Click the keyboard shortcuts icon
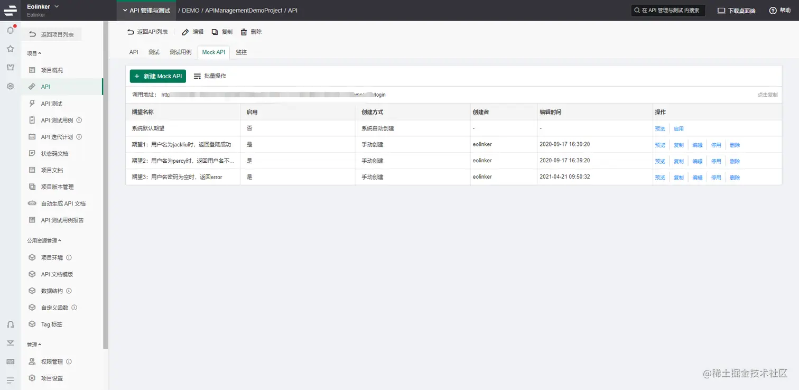This screenshot has height=390, width=799. 10,361
